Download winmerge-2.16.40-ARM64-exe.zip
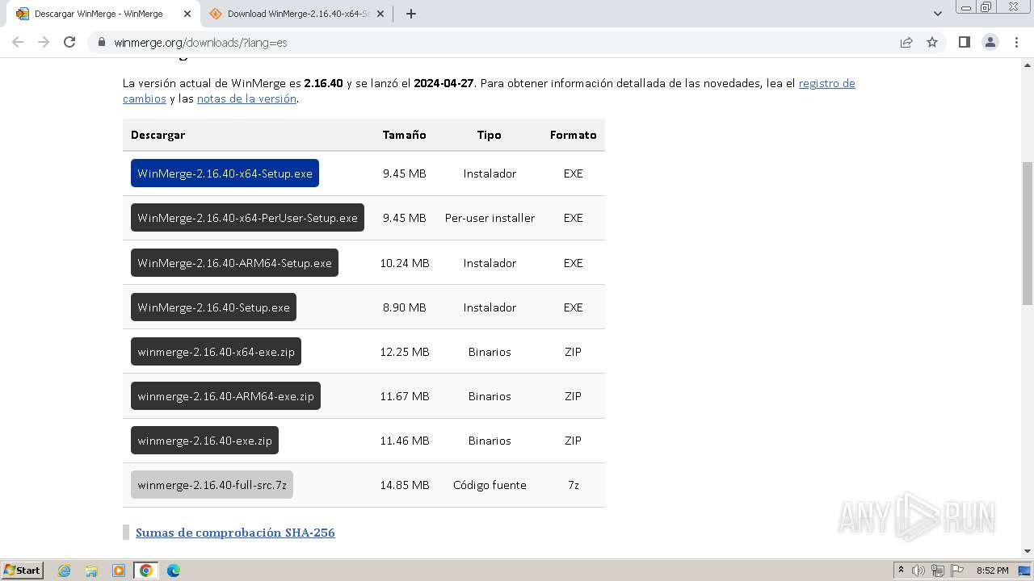1034x581 pixels. tap(225, 396)
